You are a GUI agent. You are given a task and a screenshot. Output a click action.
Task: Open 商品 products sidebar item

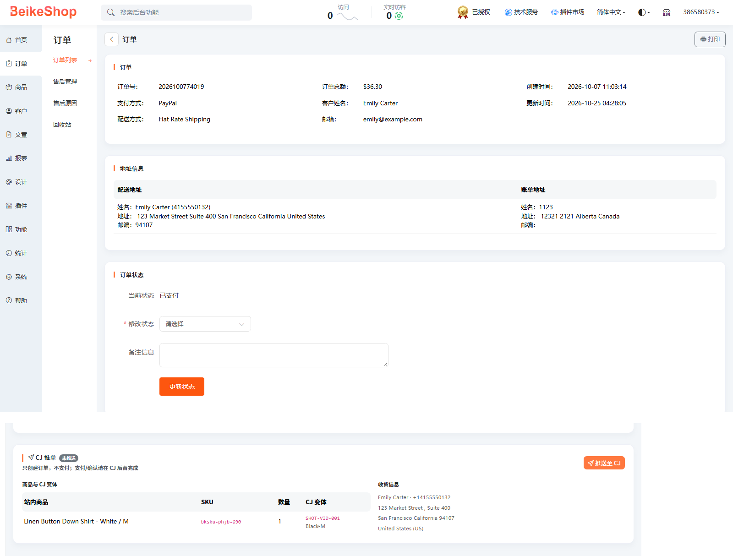[21, 87]
